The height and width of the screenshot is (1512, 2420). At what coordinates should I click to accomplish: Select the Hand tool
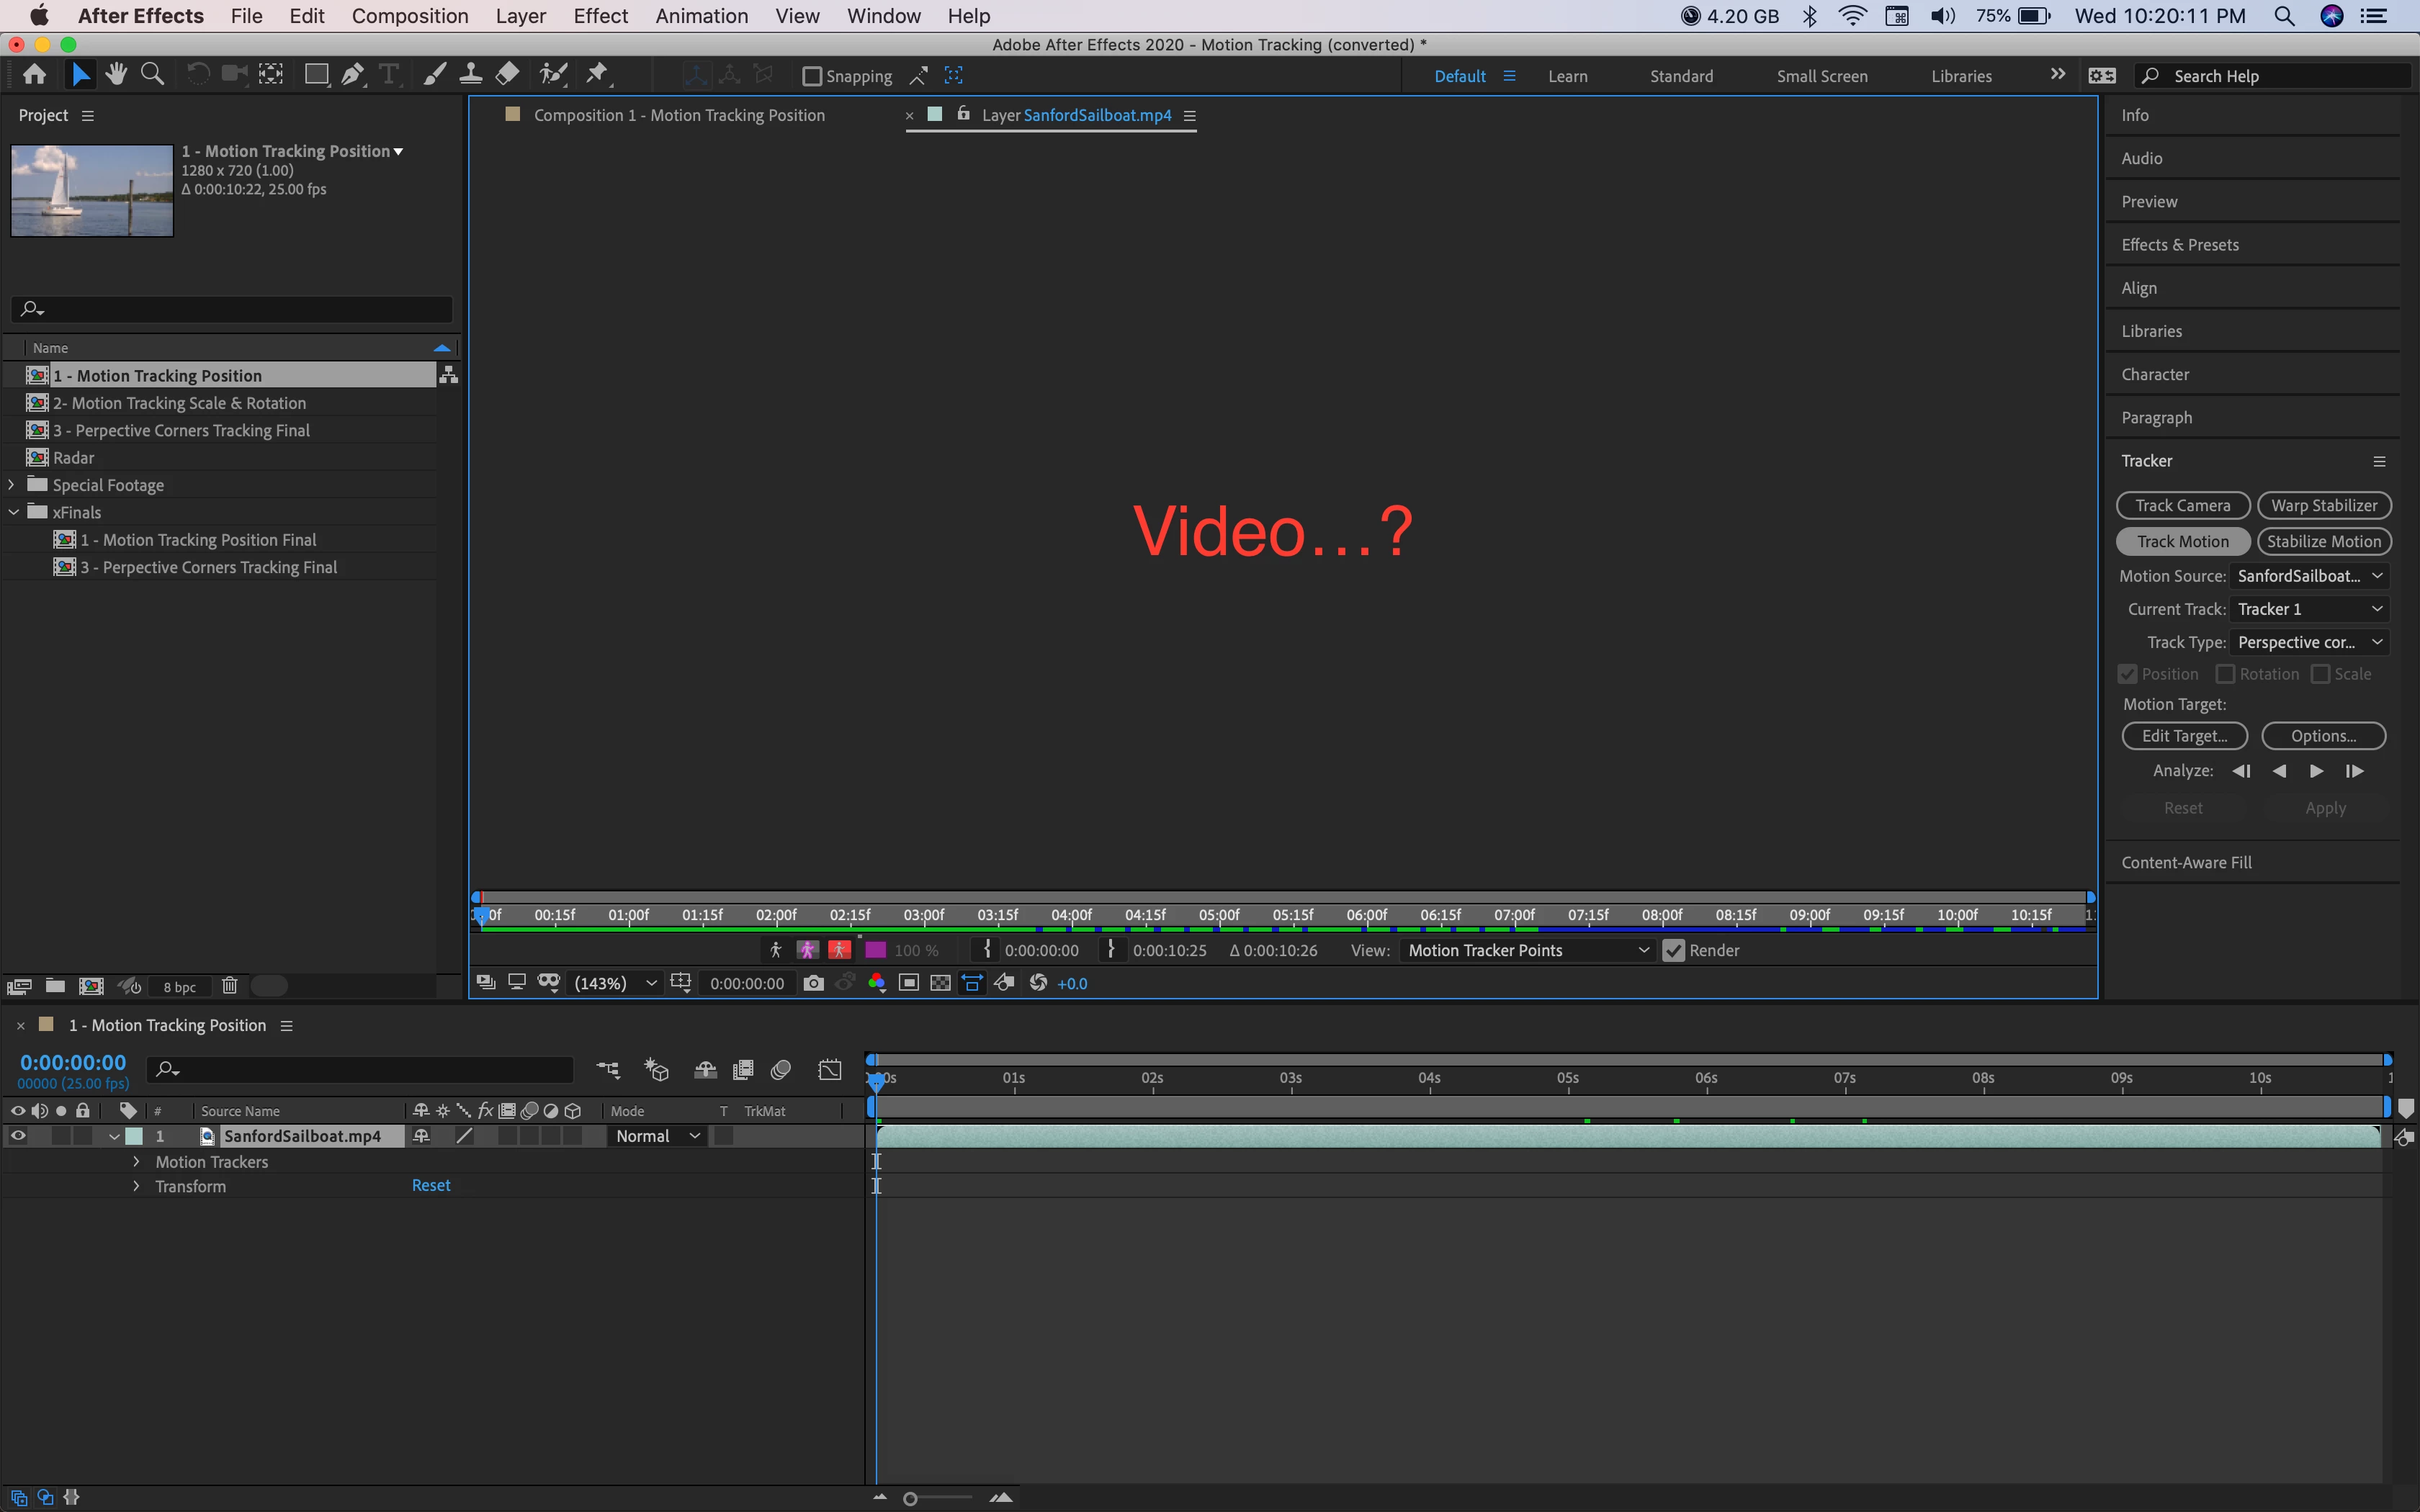tap(116, 74)
